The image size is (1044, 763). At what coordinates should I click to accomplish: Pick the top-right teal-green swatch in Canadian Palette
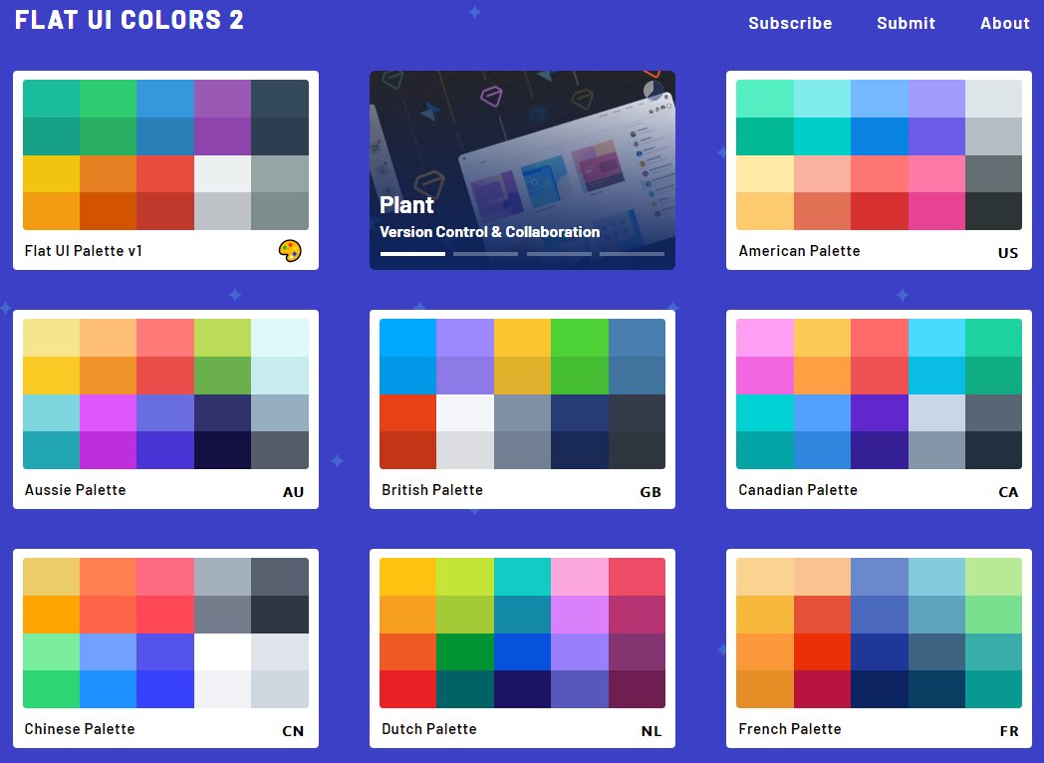(993, 338)
